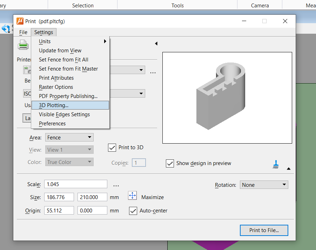
Task: Click the ellipsis beside the printer dropdown
Action: (x=153, y=73)
